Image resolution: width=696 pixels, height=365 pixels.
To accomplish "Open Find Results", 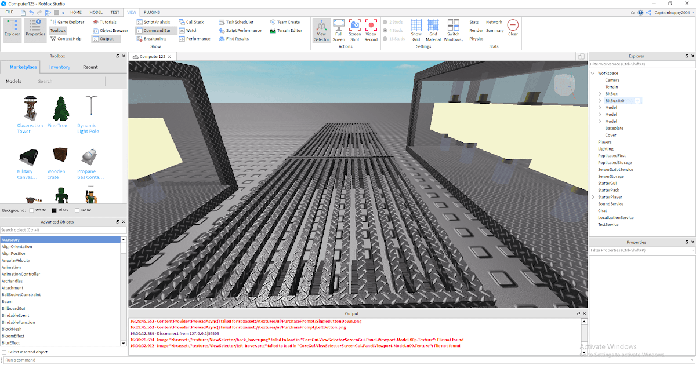I will pos(234,39).
